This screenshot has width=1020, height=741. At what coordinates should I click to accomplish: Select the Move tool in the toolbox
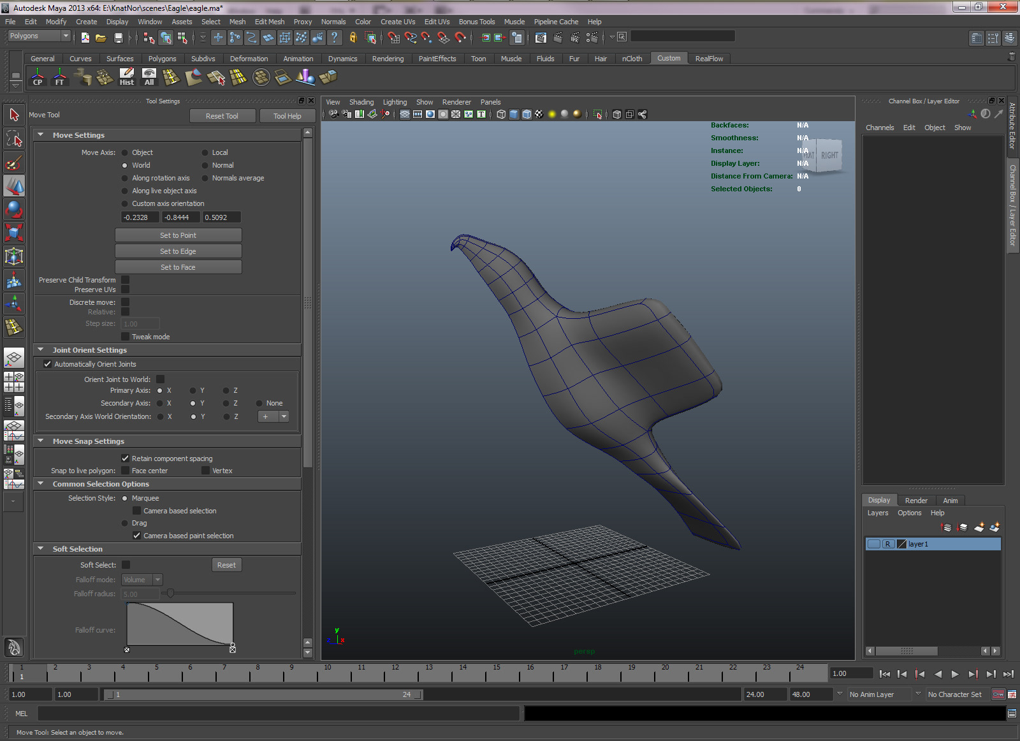coord(14,186)
